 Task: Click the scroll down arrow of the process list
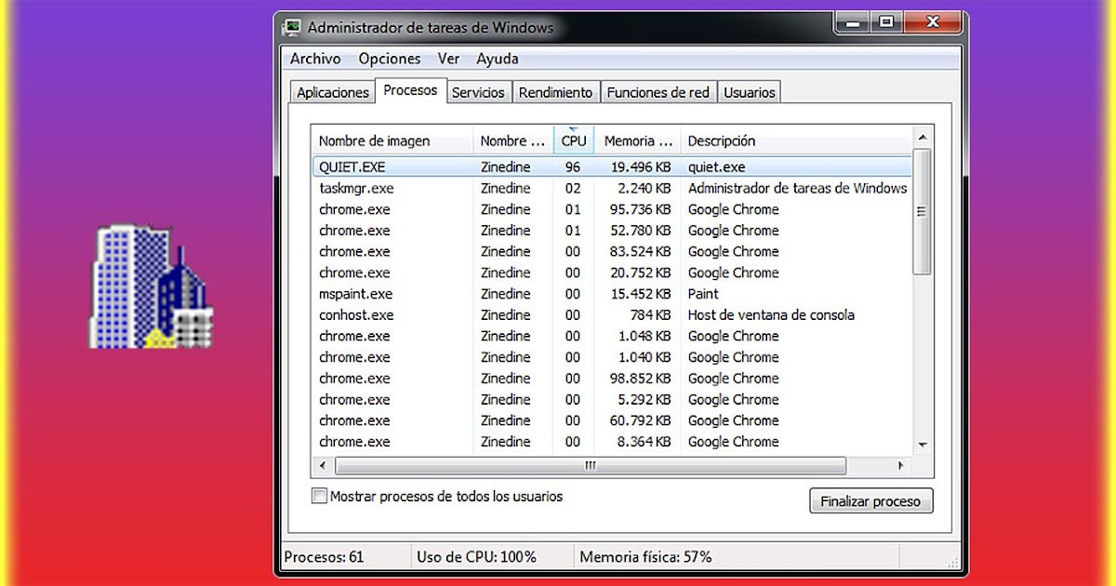pyautogui.click(x=922, y=445)
